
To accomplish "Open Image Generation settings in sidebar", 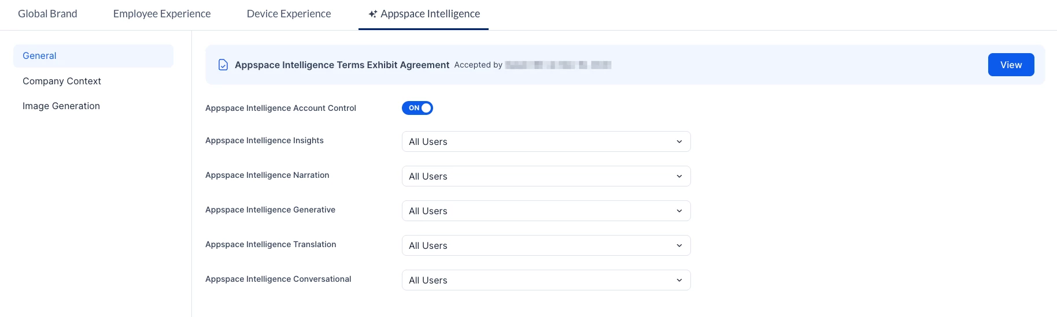I will [61, 106].
